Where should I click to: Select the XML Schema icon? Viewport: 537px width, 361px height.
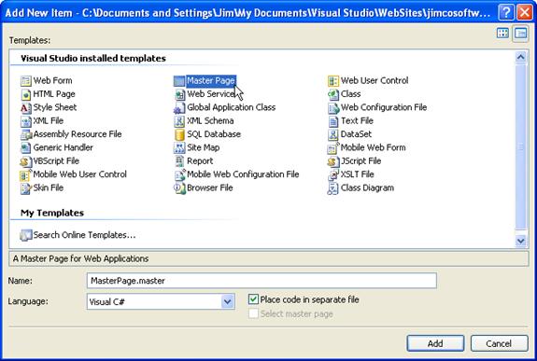[x=179, y=120]
